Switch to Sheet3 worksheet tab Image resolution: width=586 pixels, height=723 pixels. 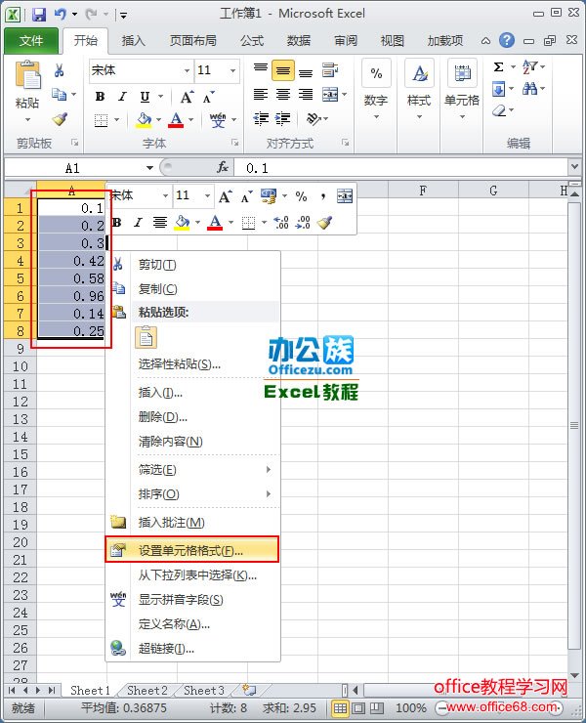(204, 690)
